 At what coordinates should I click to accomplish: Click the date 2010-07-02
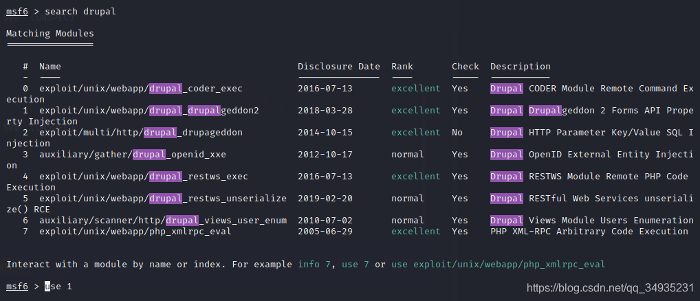point(325,221)
